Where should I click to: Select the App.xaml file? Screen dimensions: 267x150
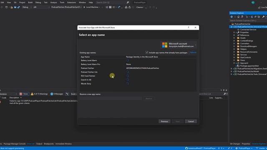244,63
